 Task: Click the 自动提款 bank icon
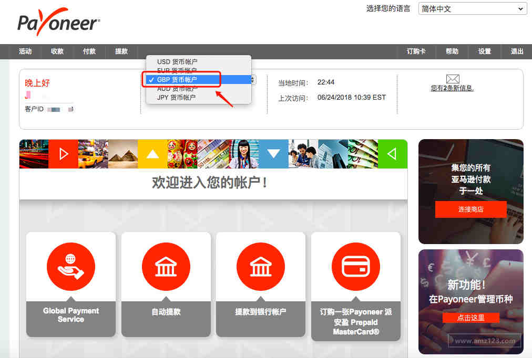[x=166, y=267]
